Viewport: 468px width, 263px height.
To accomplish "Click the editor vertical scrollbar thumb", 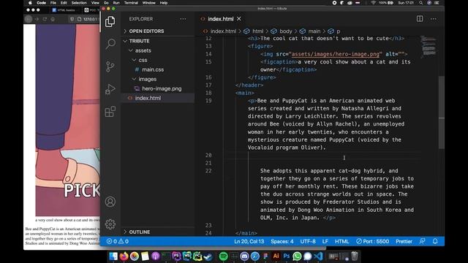I will [442, 113].
